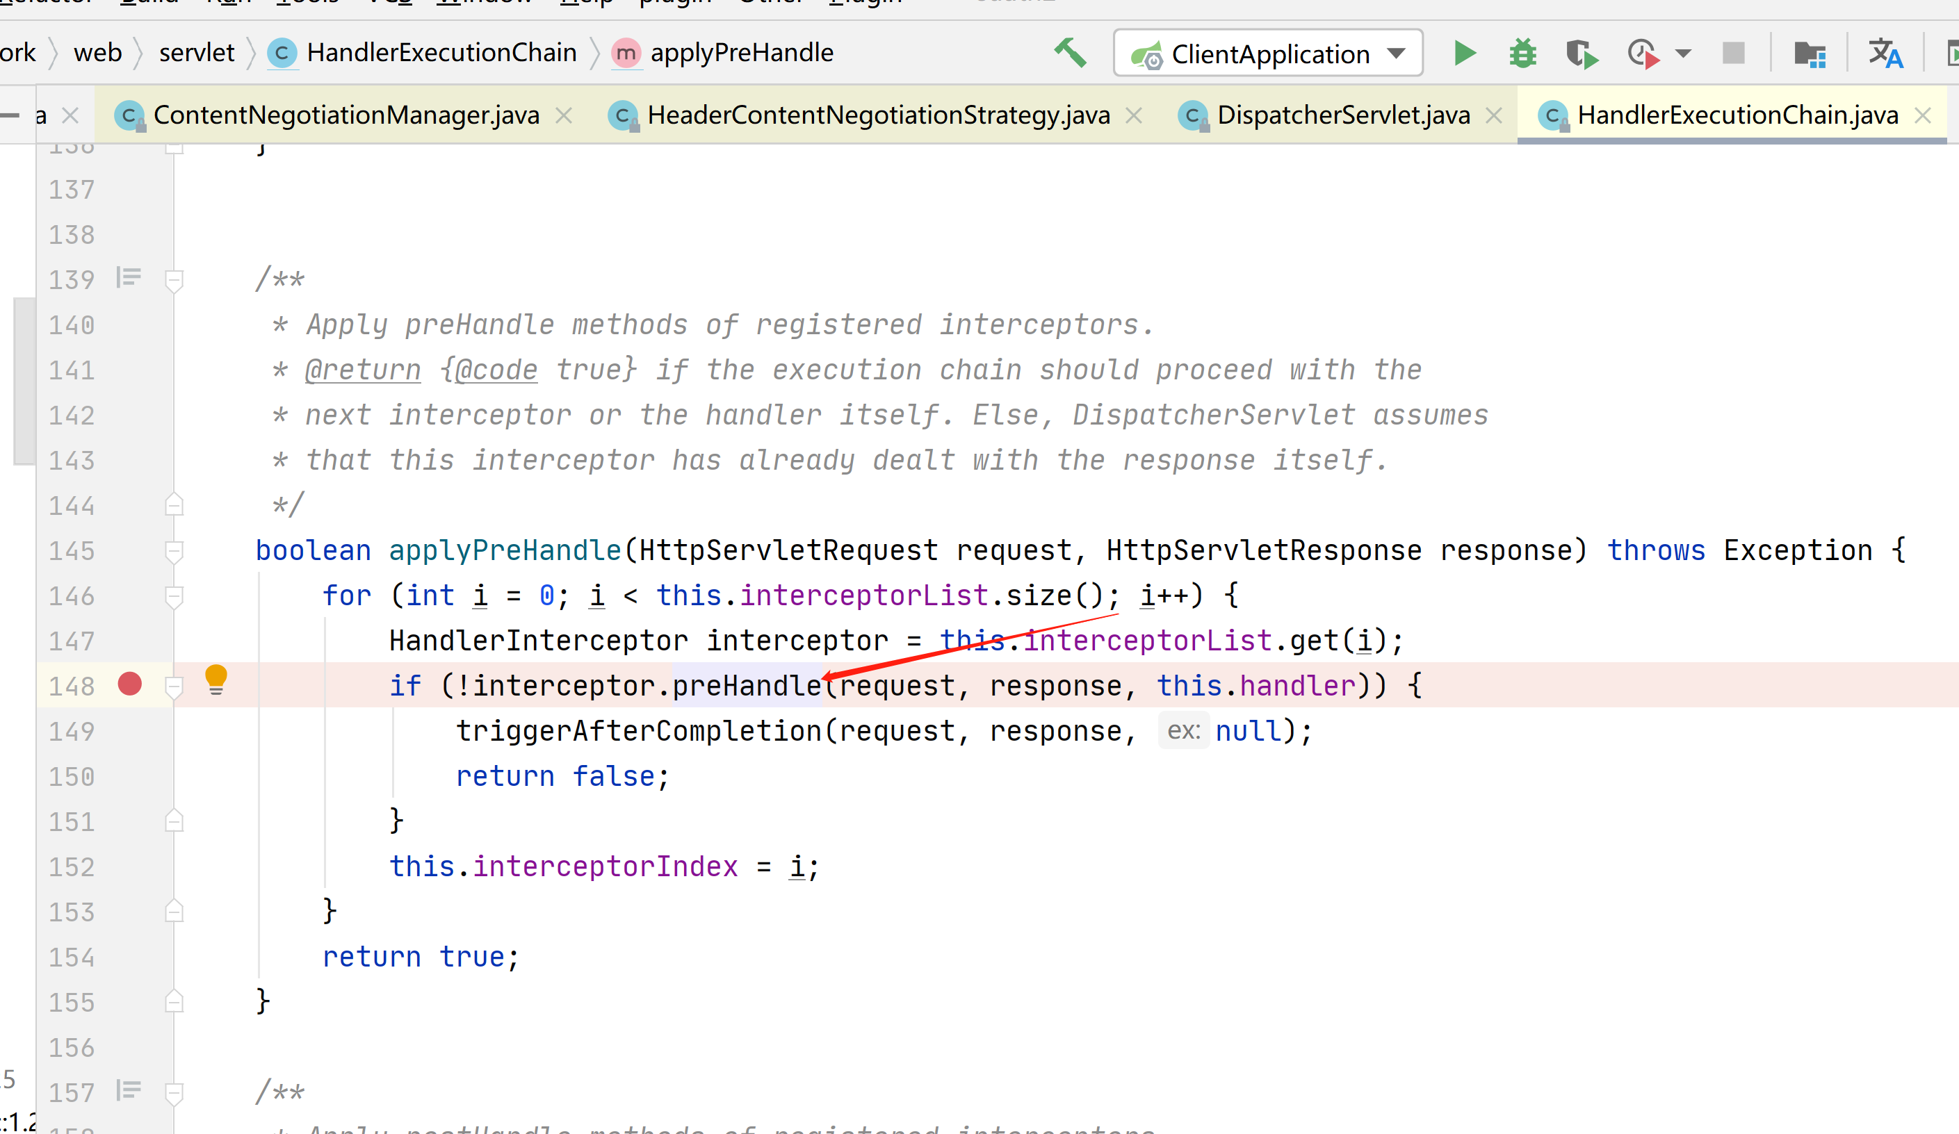Click the grayed Stop button
The height and width of the screenshot is (1134, 1959).
coord(1733,54)
